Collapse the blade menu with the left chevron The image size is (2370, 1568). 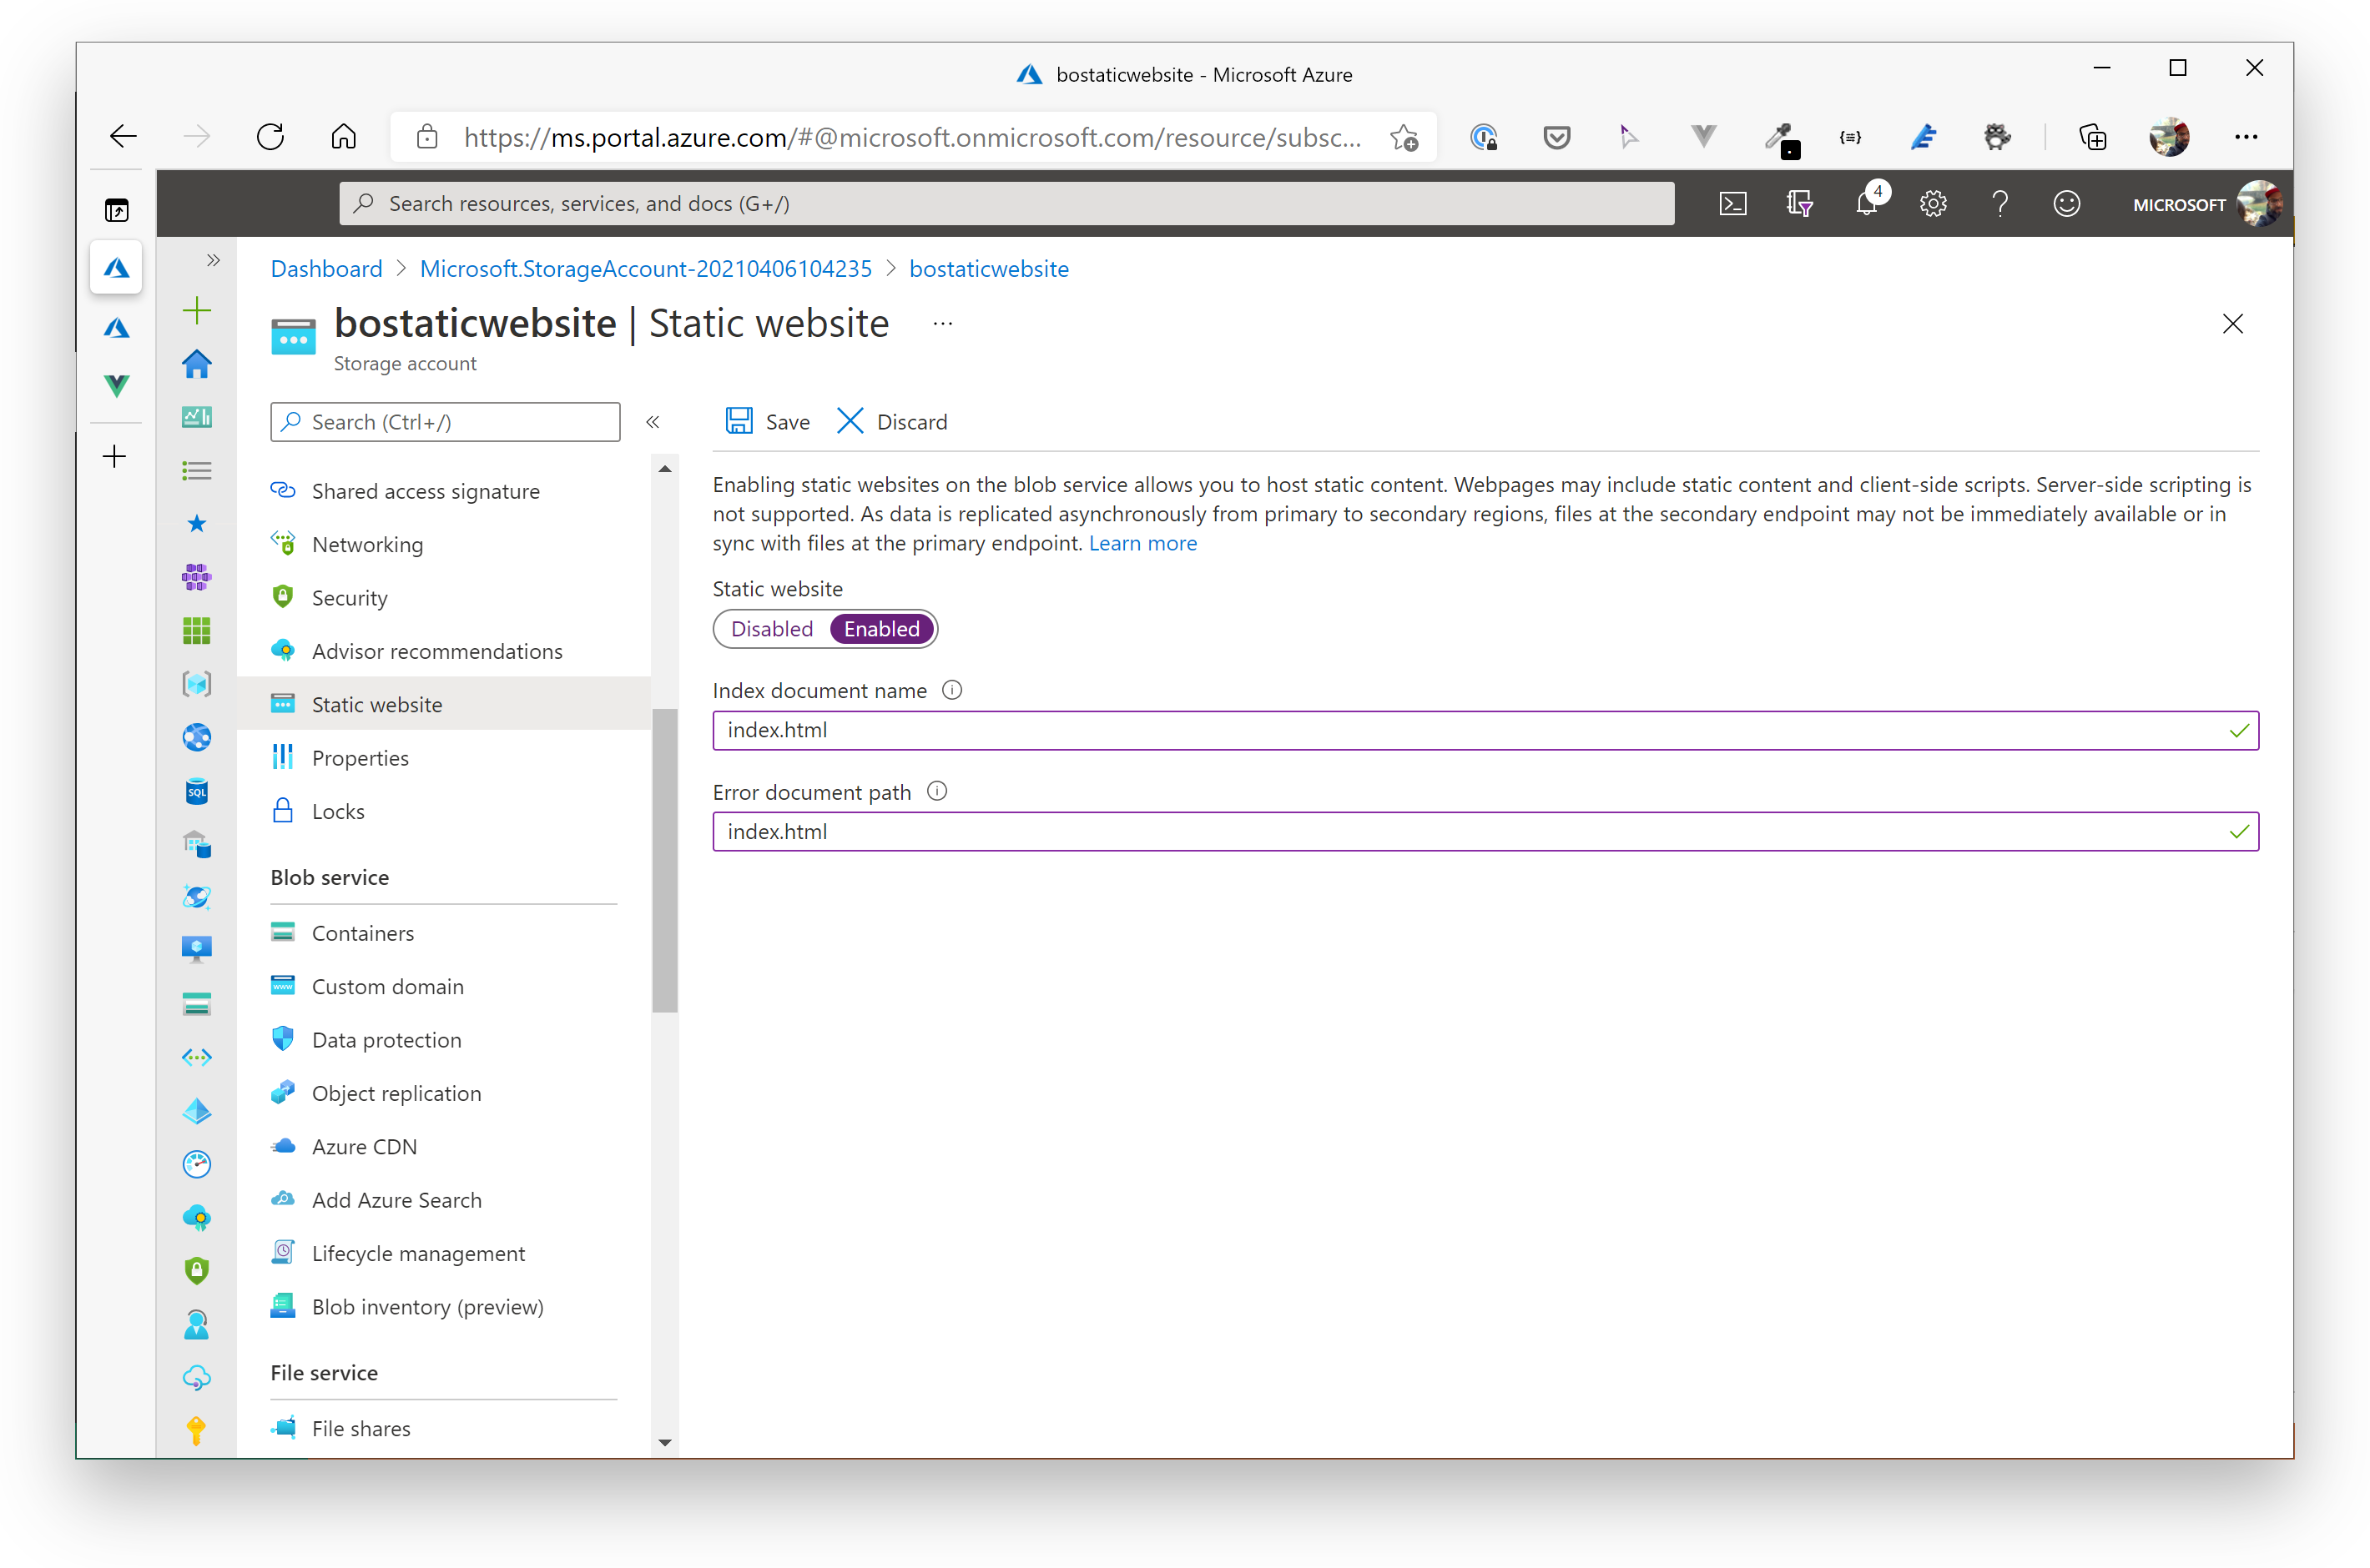[653, 421]
